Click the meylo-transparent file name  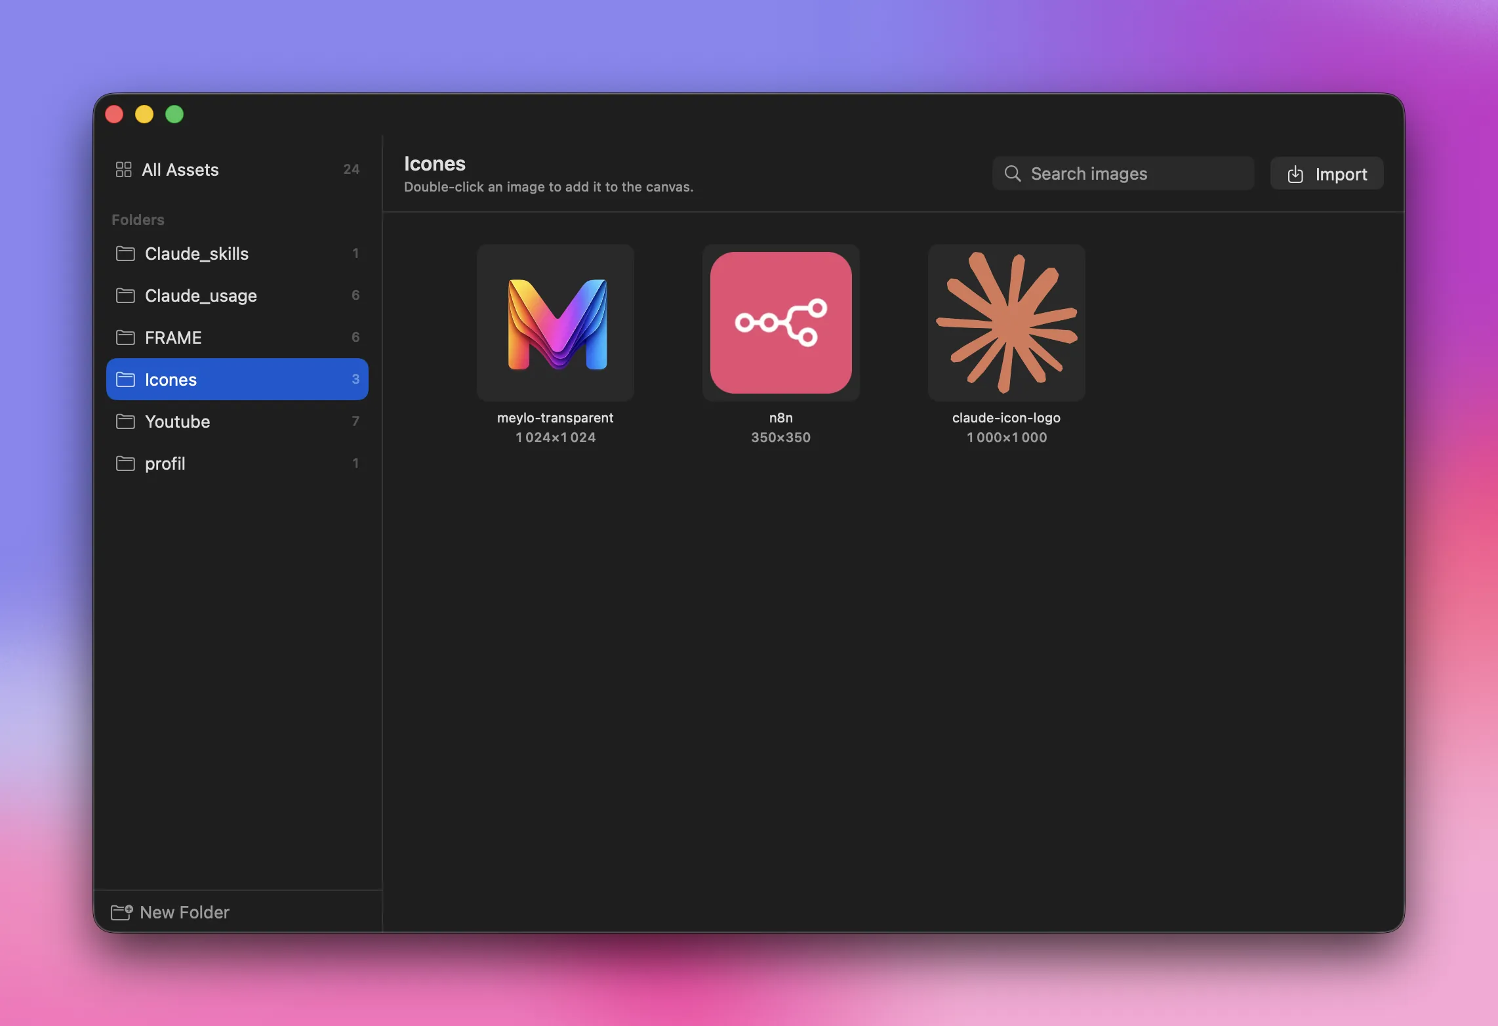click(x=556, y=418)
